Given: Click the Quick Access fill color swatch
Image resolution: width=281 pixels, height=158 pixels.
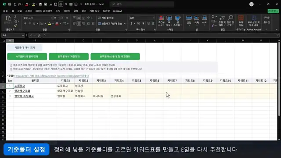Looking at the screenshot, I should (x=33, y=4).
